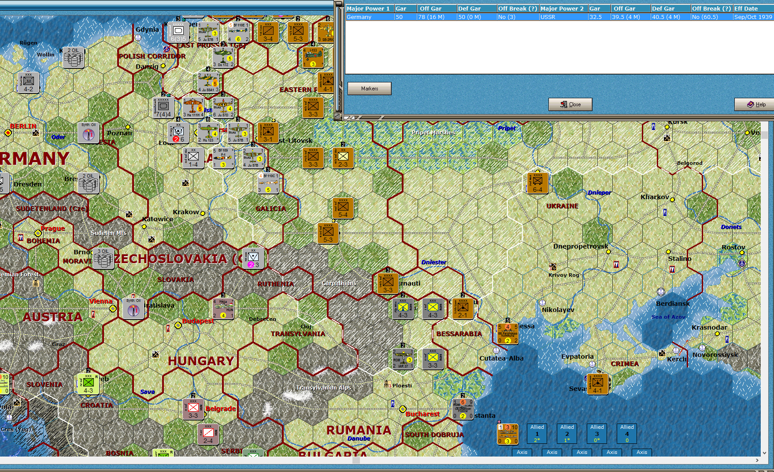Click the Slovak unit counter in Czechoslovakia
The width and height of the screenshot is (774, 472).
tap(253, 258)
